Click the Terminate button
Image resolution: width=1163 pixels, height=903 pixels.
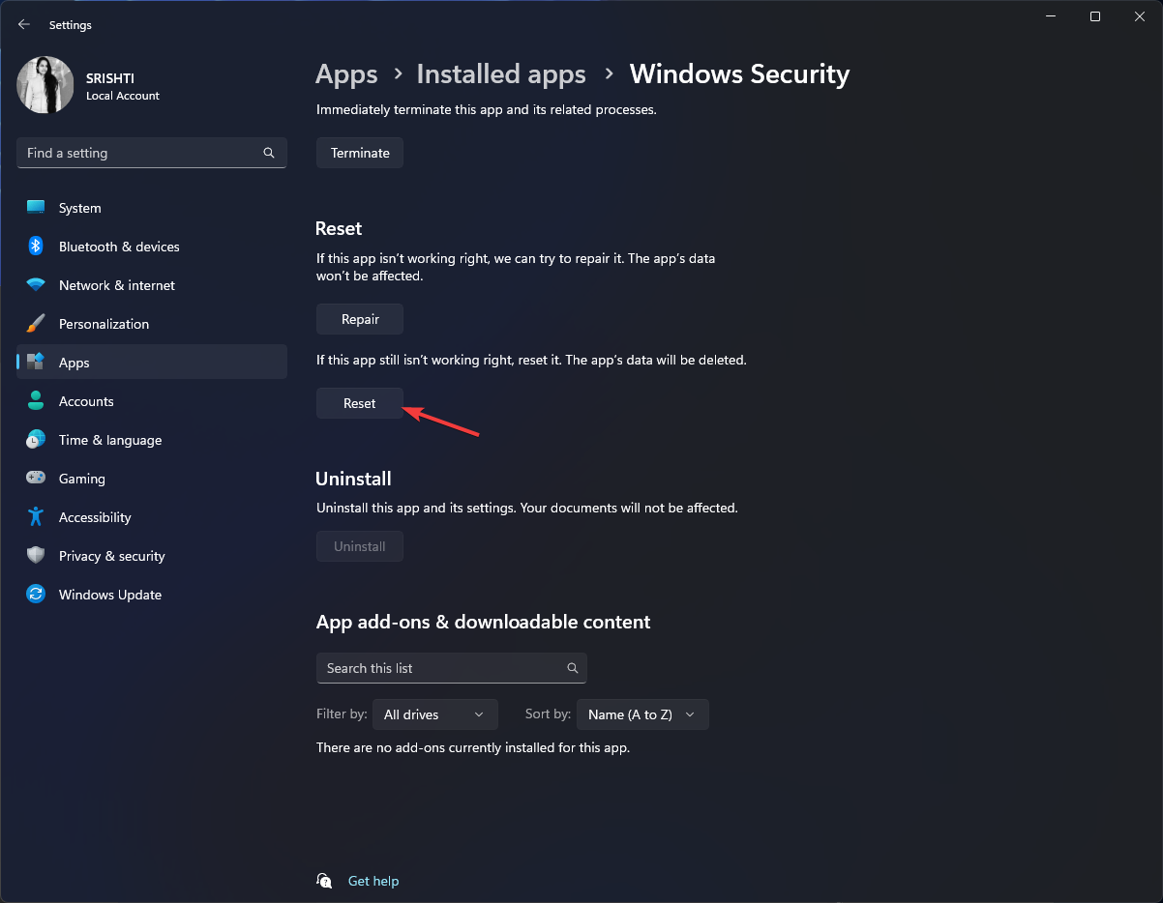359,152
